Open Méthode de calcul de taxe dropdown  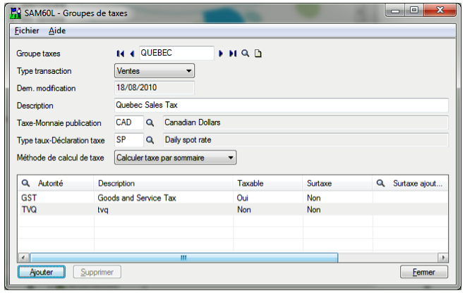pos(175,158)
